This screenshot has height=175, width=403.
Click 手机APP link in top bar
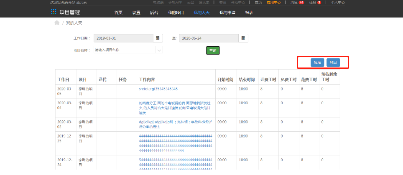tap(175, 2)
